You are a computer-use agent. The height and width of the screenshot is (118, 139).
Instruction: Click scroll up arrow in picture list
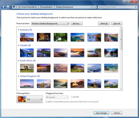click(x=121, y=28)
